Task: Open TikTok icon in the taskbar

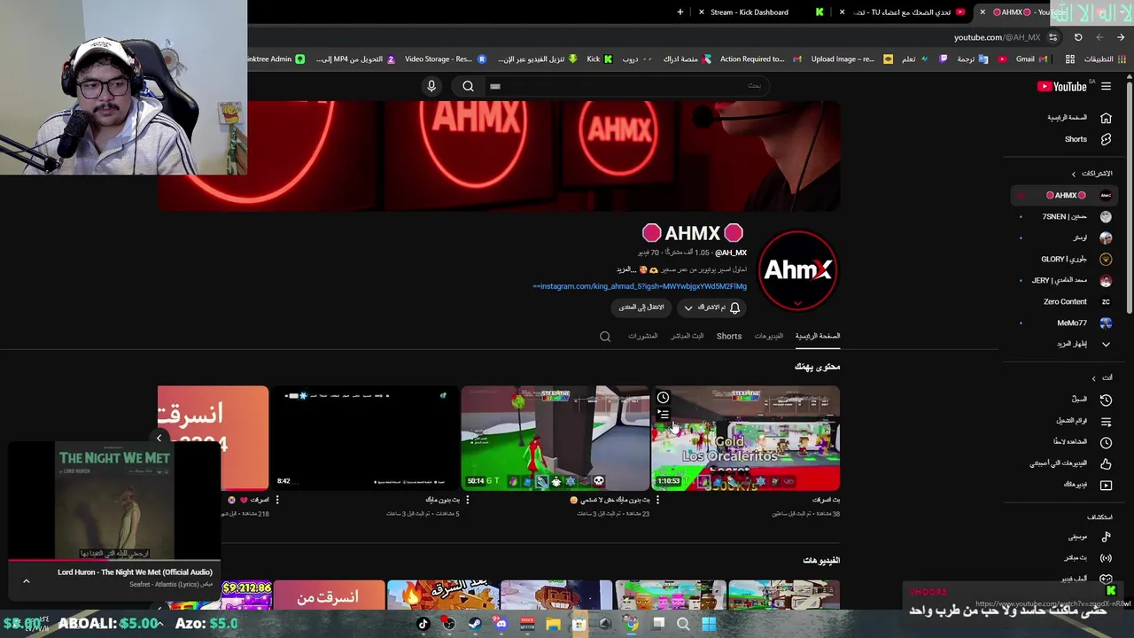Action: click(423, 624)
